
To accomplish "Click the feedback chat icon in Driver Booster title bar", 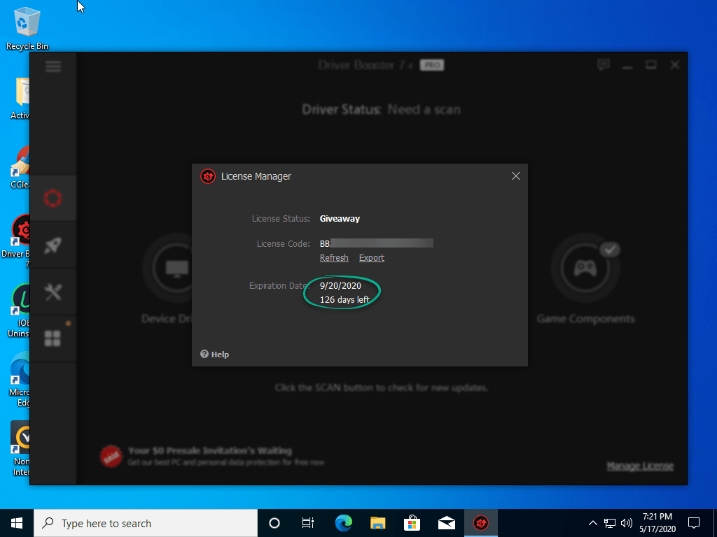I will point(604,65).
